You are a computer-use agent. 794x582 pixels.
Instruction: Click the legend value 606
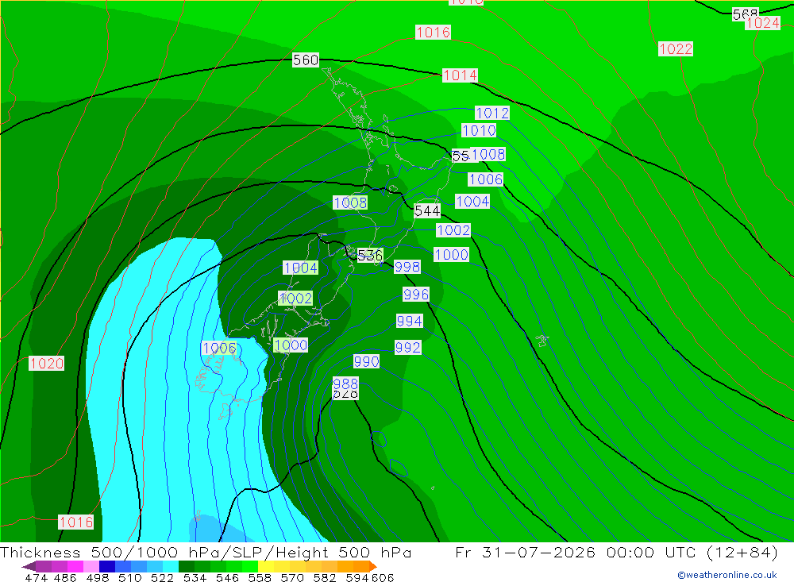[x=383, y=577]
